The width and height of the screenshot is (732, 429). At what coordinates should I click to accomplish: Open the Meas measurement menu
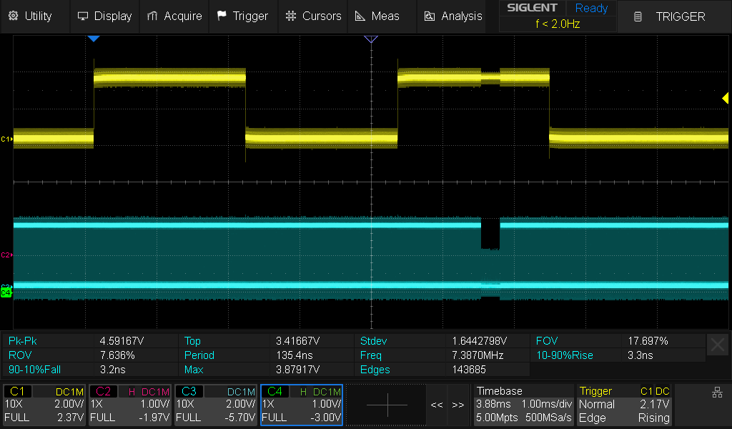(x=377, y=16)
